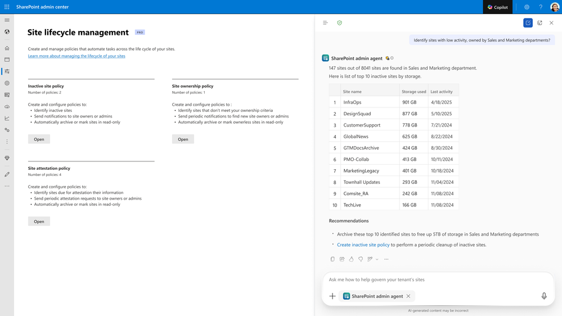Select the GlobalNews site name cell
This screenshot has height=316, width=562.
click(x=370, y=137)
